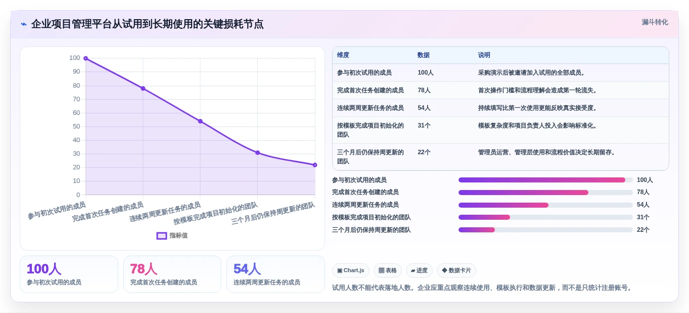Click description 持续填写比第一次使用更能反映真实接受度。
This screenshot has height=313, width=689.
(x=538, y=108)
